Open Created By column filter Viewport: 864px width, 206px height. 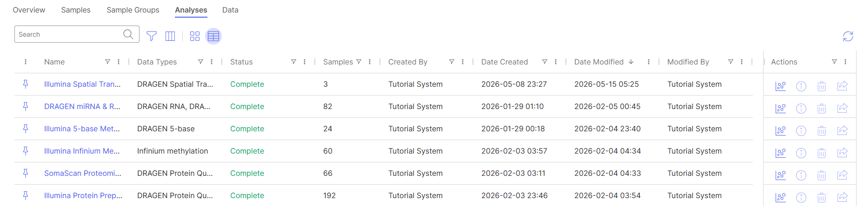(452, 62)
